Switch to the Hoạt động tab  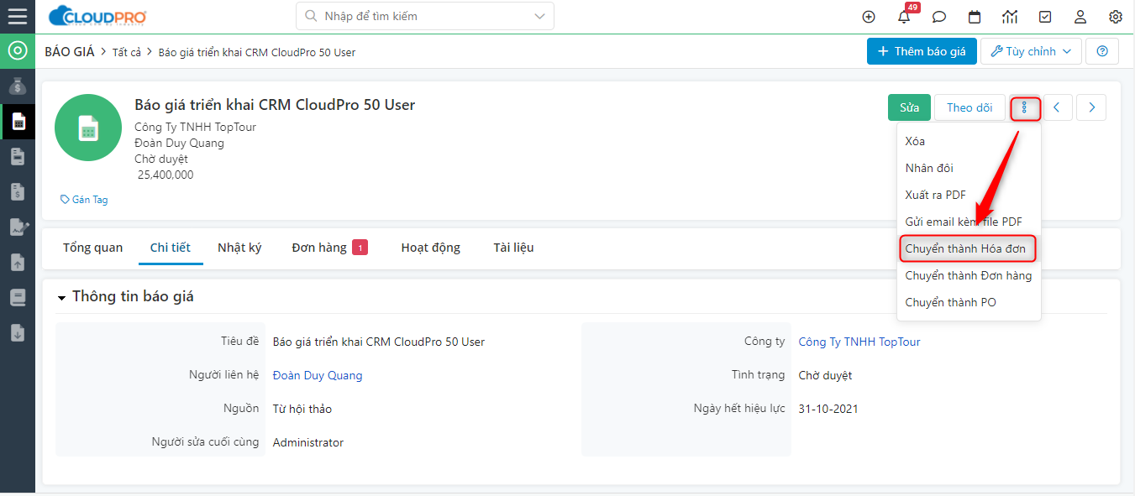pyautogui.click(x=431, y=248)
